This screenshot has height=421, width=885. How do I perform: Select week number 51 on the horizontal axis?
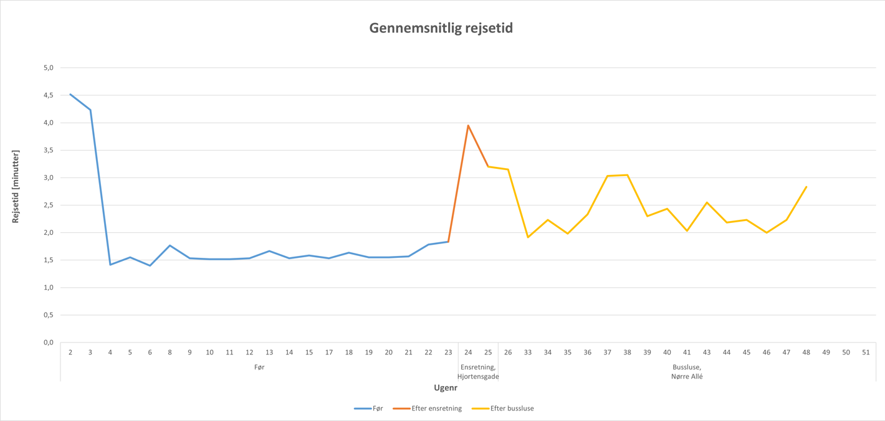(866, 352)
